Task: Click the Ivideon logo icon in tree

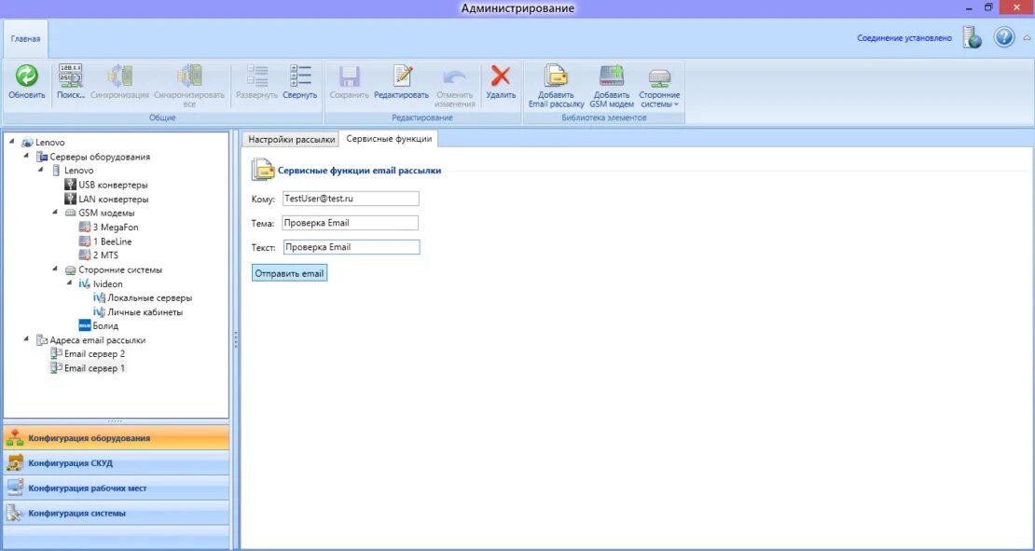Action: [85, 283]
